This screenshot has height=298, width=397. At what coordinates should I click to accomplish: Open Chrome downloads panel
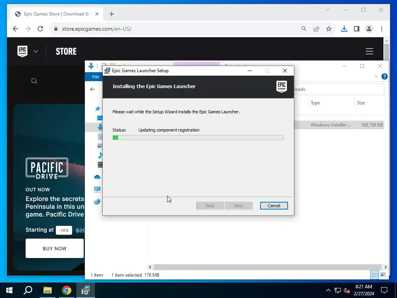[344, 29]
